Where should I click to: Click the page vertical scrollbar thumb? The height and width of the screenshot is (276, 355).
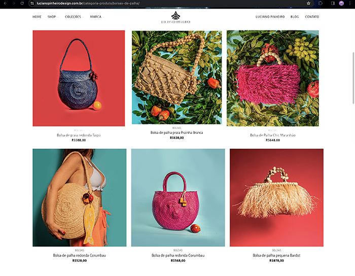[353, 78]
